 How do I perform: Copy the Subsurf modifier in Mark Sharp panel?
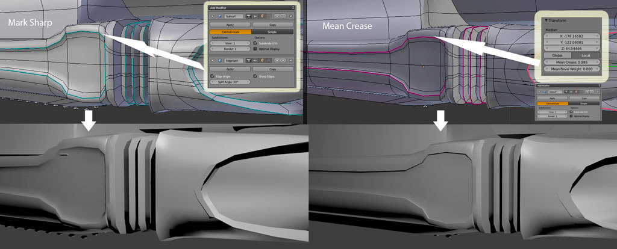(273, 25)
